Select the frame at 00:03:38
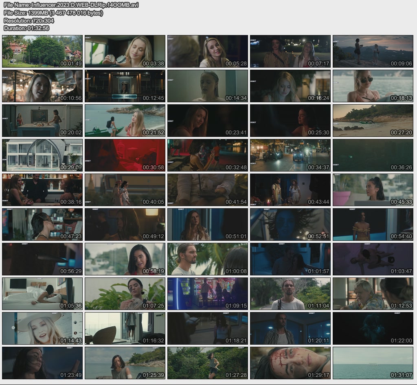This screenshot has height=385, width=417. tap(125, 51)
